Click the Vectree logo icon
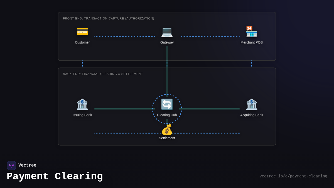The width and height of the screenshot is (334, 188). pos(11,165)
